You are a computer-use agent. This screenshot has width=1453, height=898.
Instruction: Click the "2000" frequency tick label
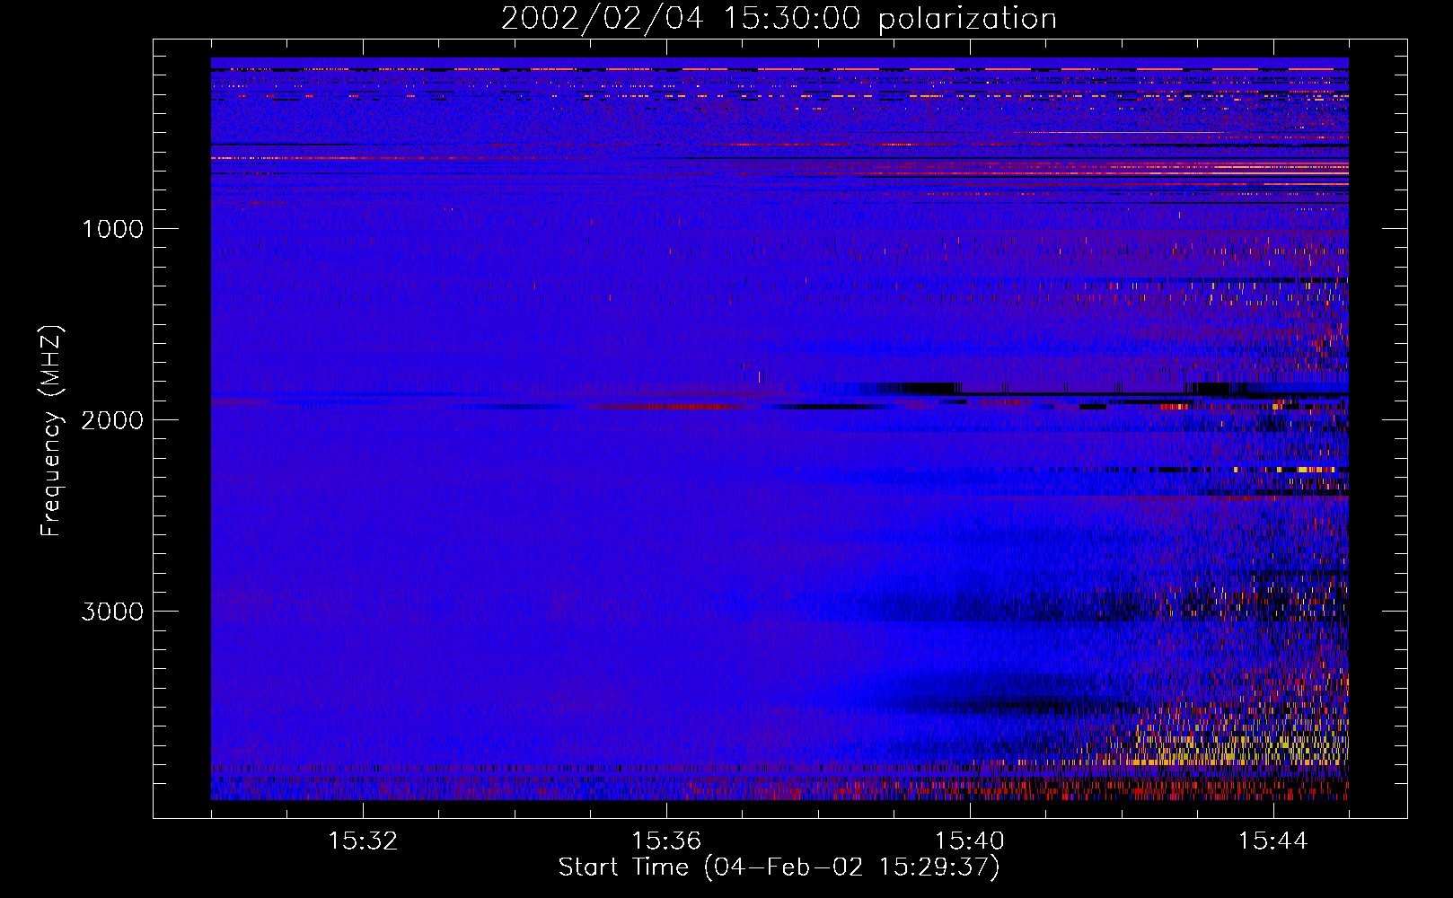[x=112, y=420]
